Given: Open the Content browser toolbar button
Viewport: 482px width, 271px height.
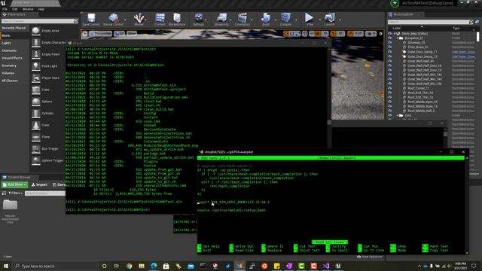Looking at the screenshot, I should [160, 20].
